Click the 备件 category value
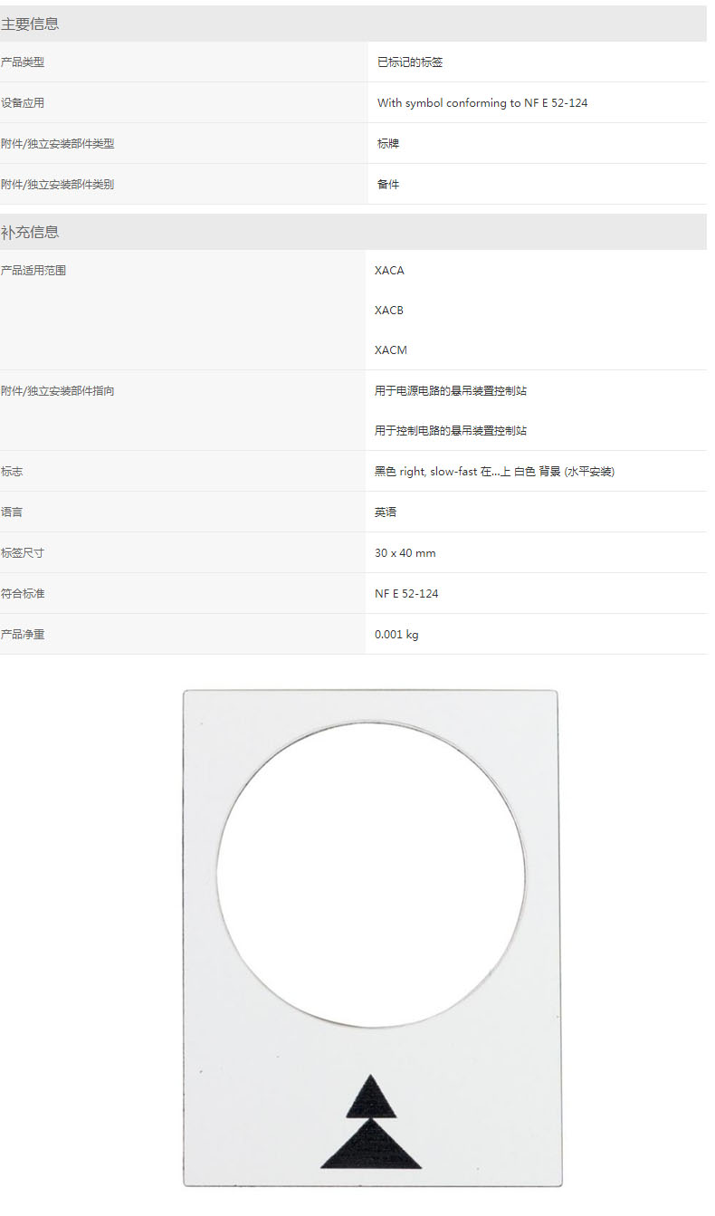This screenshot has height=1216, width=715. point(388,185)
